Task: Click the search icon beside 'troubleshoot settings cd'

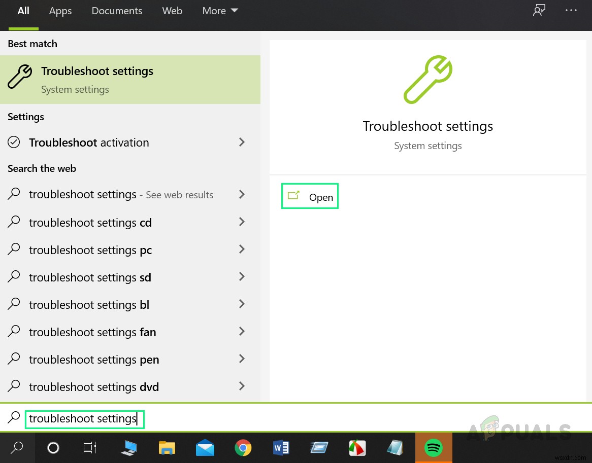Action: pyautogui.click(x=14, y=222)
